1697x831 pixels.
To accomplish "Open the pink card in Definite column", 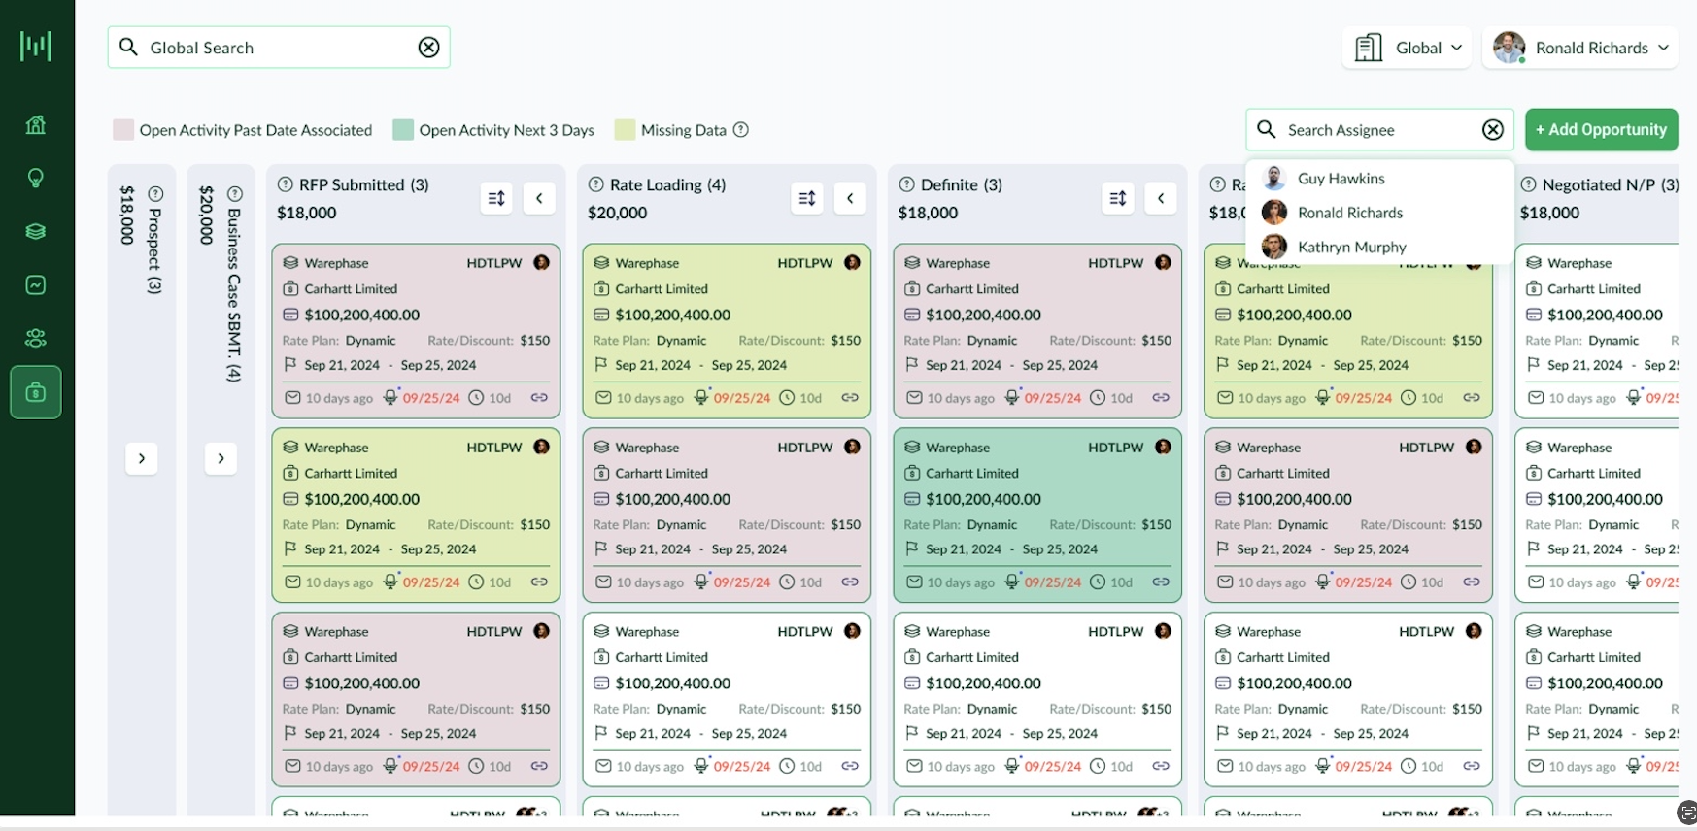I will click(x=1037, y=331).
